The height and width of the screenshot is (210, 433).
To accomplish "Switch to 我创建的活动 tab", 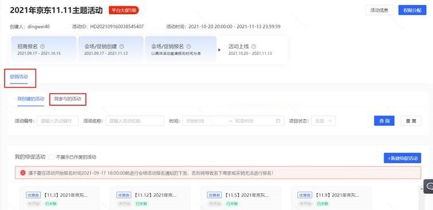I will pos(31,99).
